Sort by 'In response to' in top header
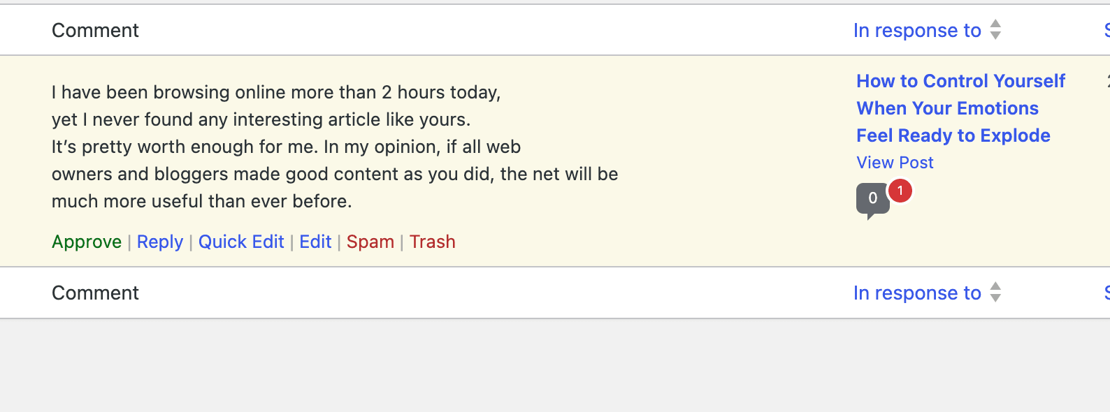The height and width of the screenshot is (412, 1110). pos(917,31)
